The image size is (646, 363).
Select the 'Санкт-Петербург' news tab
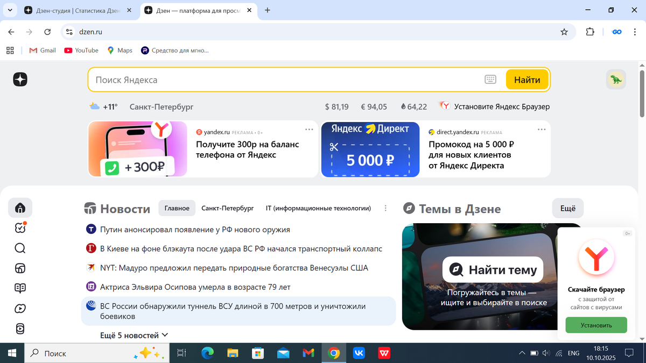227,208
